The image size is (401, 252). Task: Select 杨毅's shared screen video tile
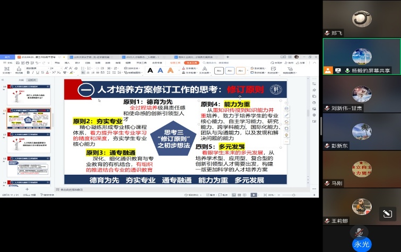click(x=361, y=56)
